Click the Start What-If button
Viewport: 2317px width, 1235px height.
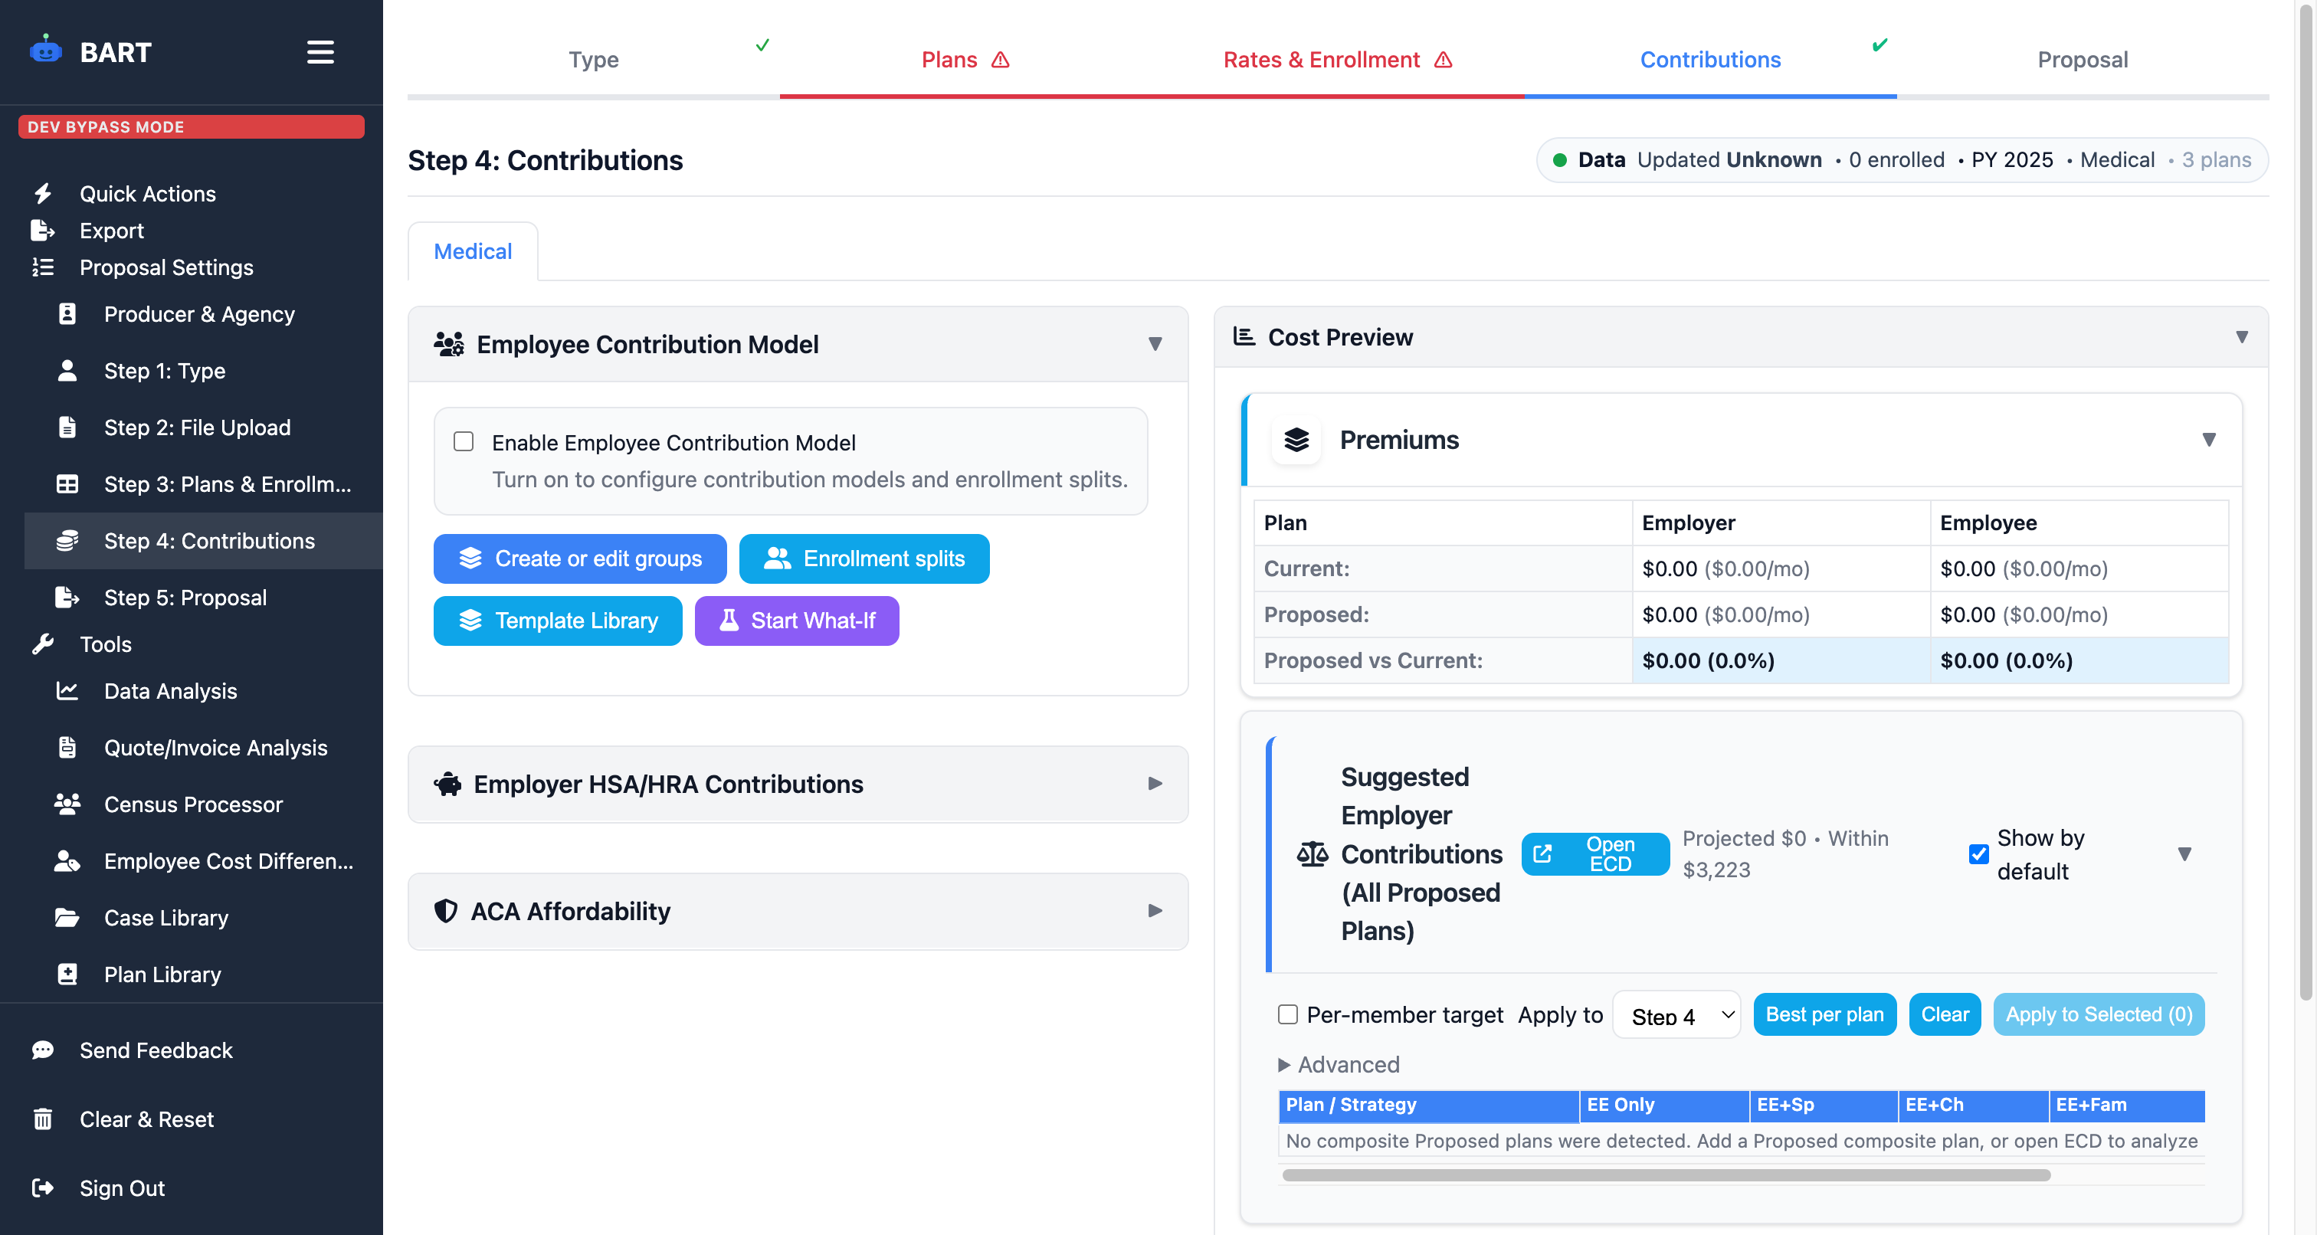(796, 621)
